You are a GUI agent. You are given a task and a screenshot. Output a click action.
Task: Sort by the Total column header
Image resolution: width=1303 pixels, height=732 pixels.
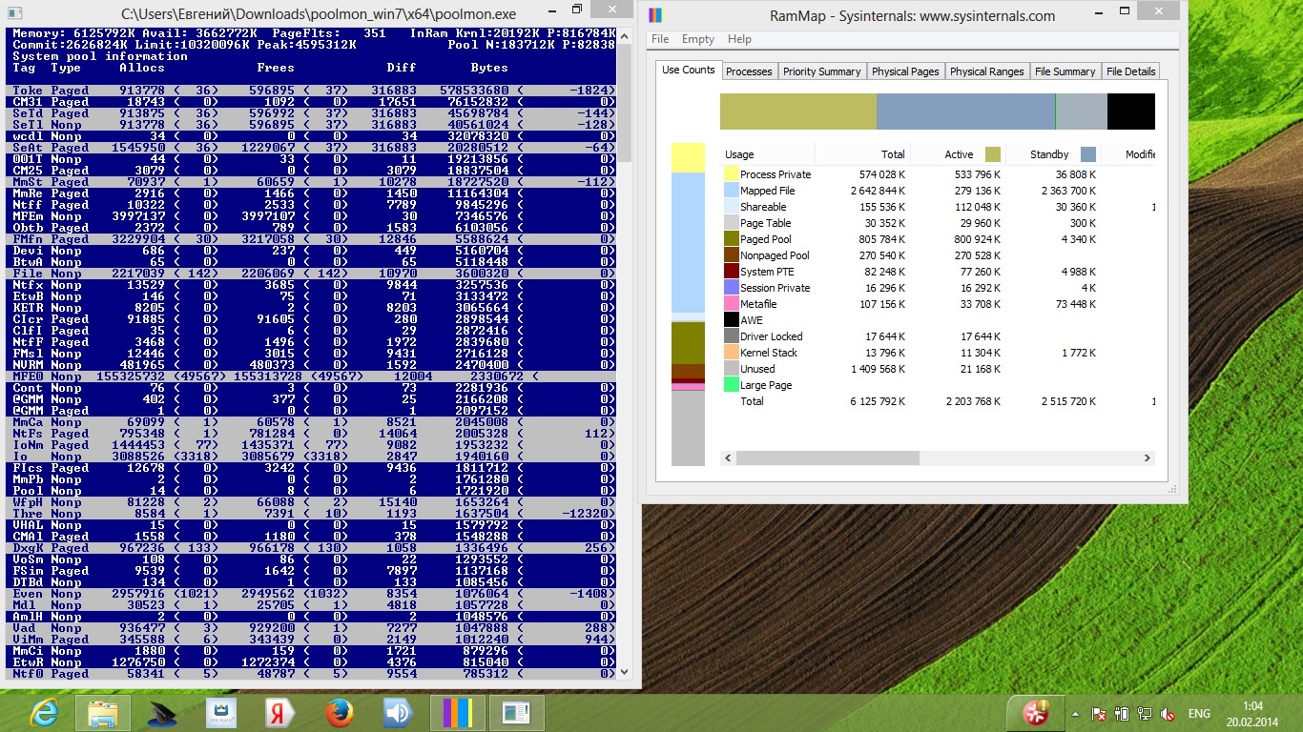[x=892, y=154]
